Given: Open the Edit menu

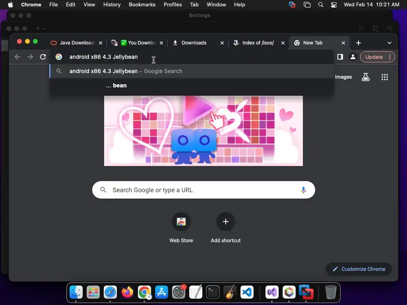Looking at the screenshot, I should pos(70,4).
